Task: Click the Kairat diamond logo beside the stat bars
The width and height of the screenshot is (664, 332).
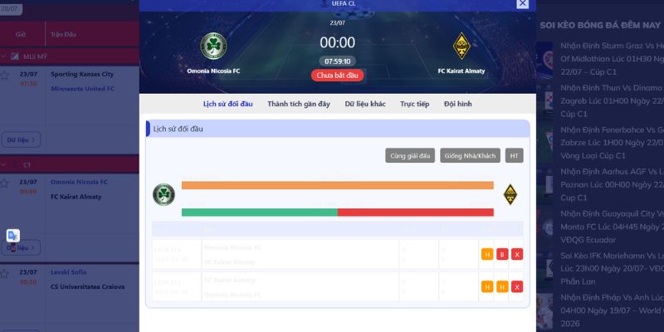Action: tap(510, 195)
